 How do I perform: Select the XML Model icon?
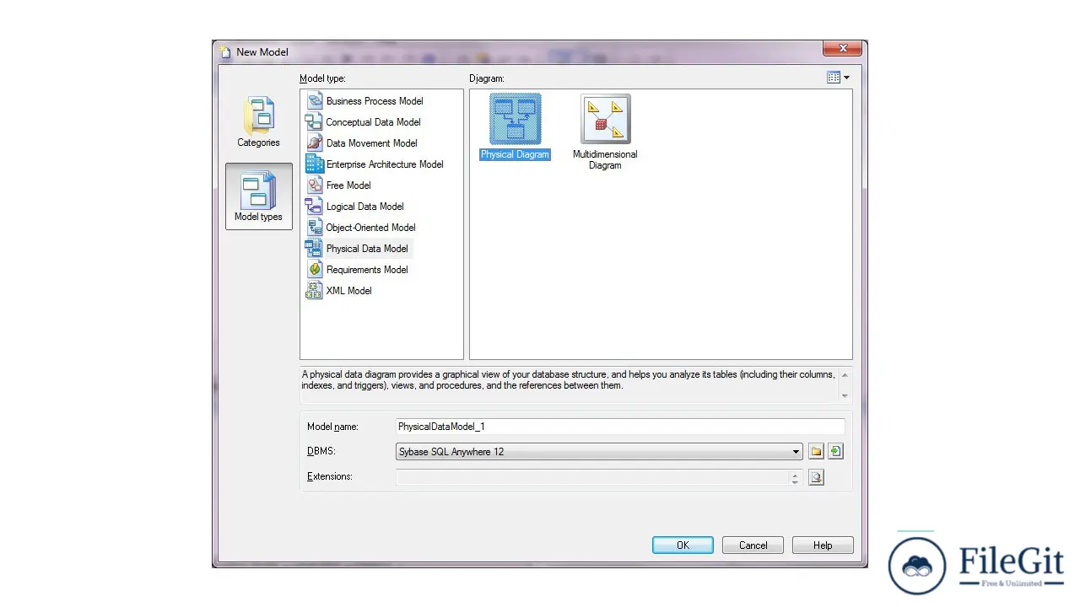pos(314,290)
